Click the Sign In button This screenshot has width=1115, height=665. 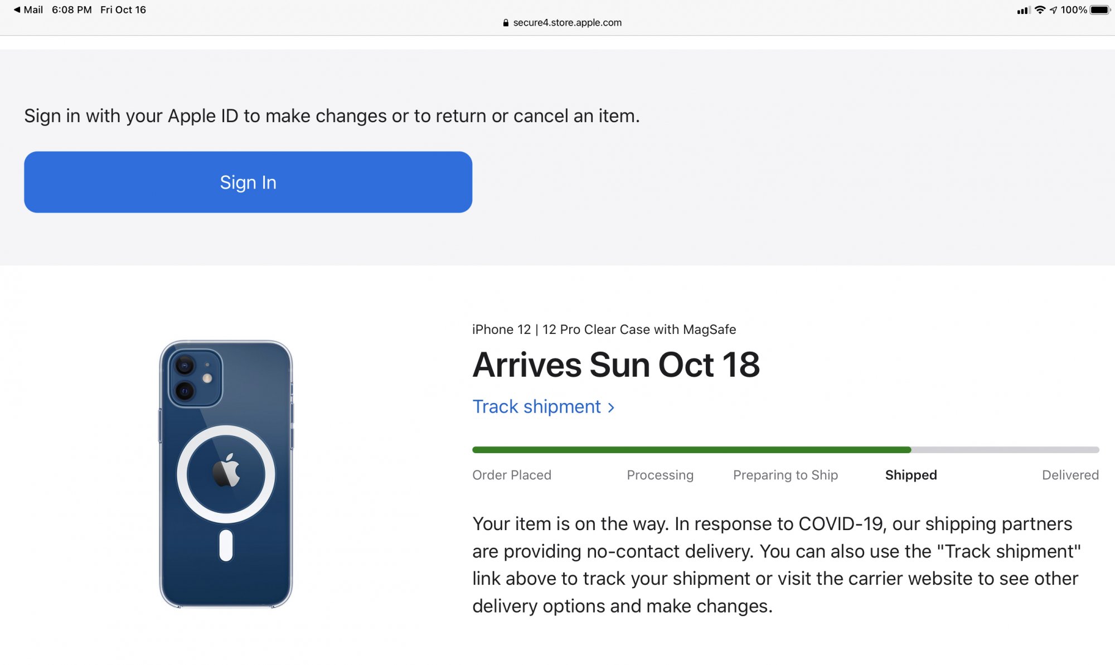(x=248, y=182)
